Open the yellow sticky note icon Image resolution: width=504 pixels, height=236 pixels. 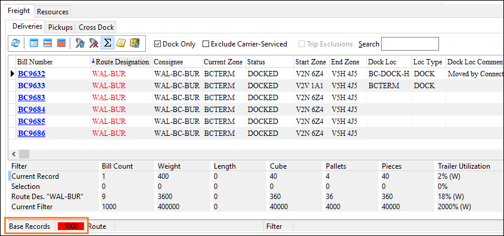click(120, 44)
